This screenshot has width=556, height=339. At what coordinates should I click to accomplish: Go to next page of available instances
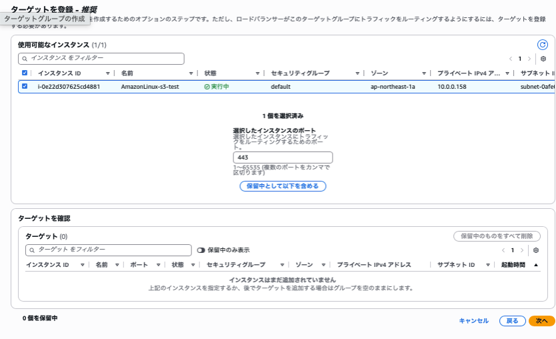pos(529,59)
